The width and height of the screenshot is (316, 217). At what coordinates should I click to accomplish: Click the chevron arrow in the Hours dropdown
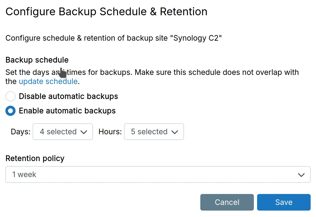click(x=175, y=132)
